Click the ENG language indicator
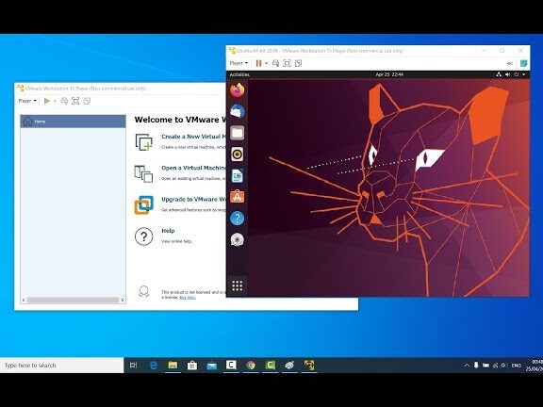The height and width of the screenshot is (407, 543). (x=517, y=366)
